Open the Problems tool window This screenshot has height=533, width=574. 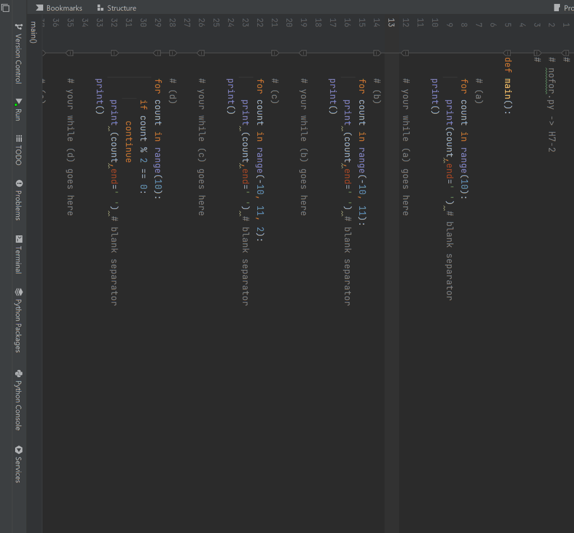(x=18, y=200)
